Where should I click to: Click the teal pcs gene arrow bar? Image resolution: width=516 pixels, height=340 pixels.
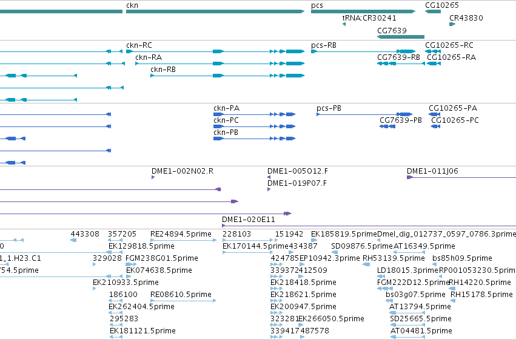tap(363, 11)
